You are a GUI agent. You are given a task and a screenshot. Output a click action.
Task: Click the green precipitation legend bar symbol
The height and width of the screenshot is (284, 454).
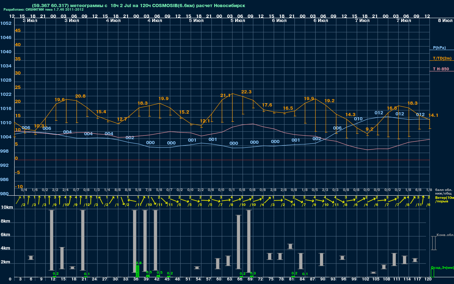432,273
